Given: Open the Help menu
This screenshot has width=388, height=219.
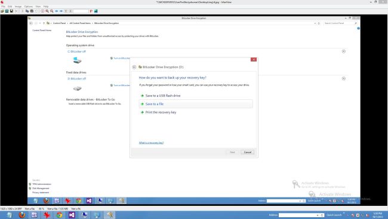Looking at the screenshot, I should point(46,7).
